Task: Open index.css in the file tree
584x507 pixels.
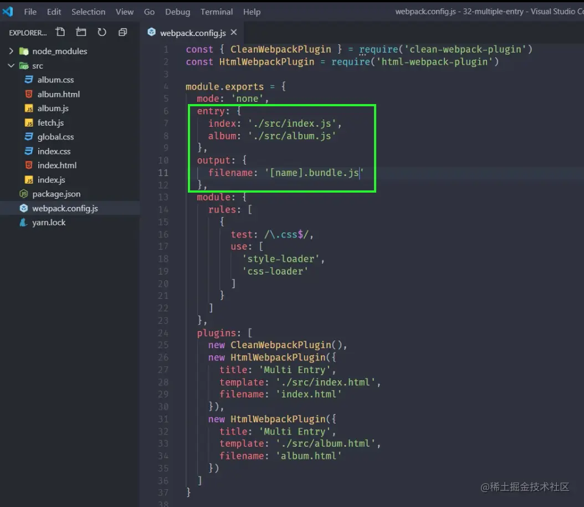Action: [x=54, y=151]
